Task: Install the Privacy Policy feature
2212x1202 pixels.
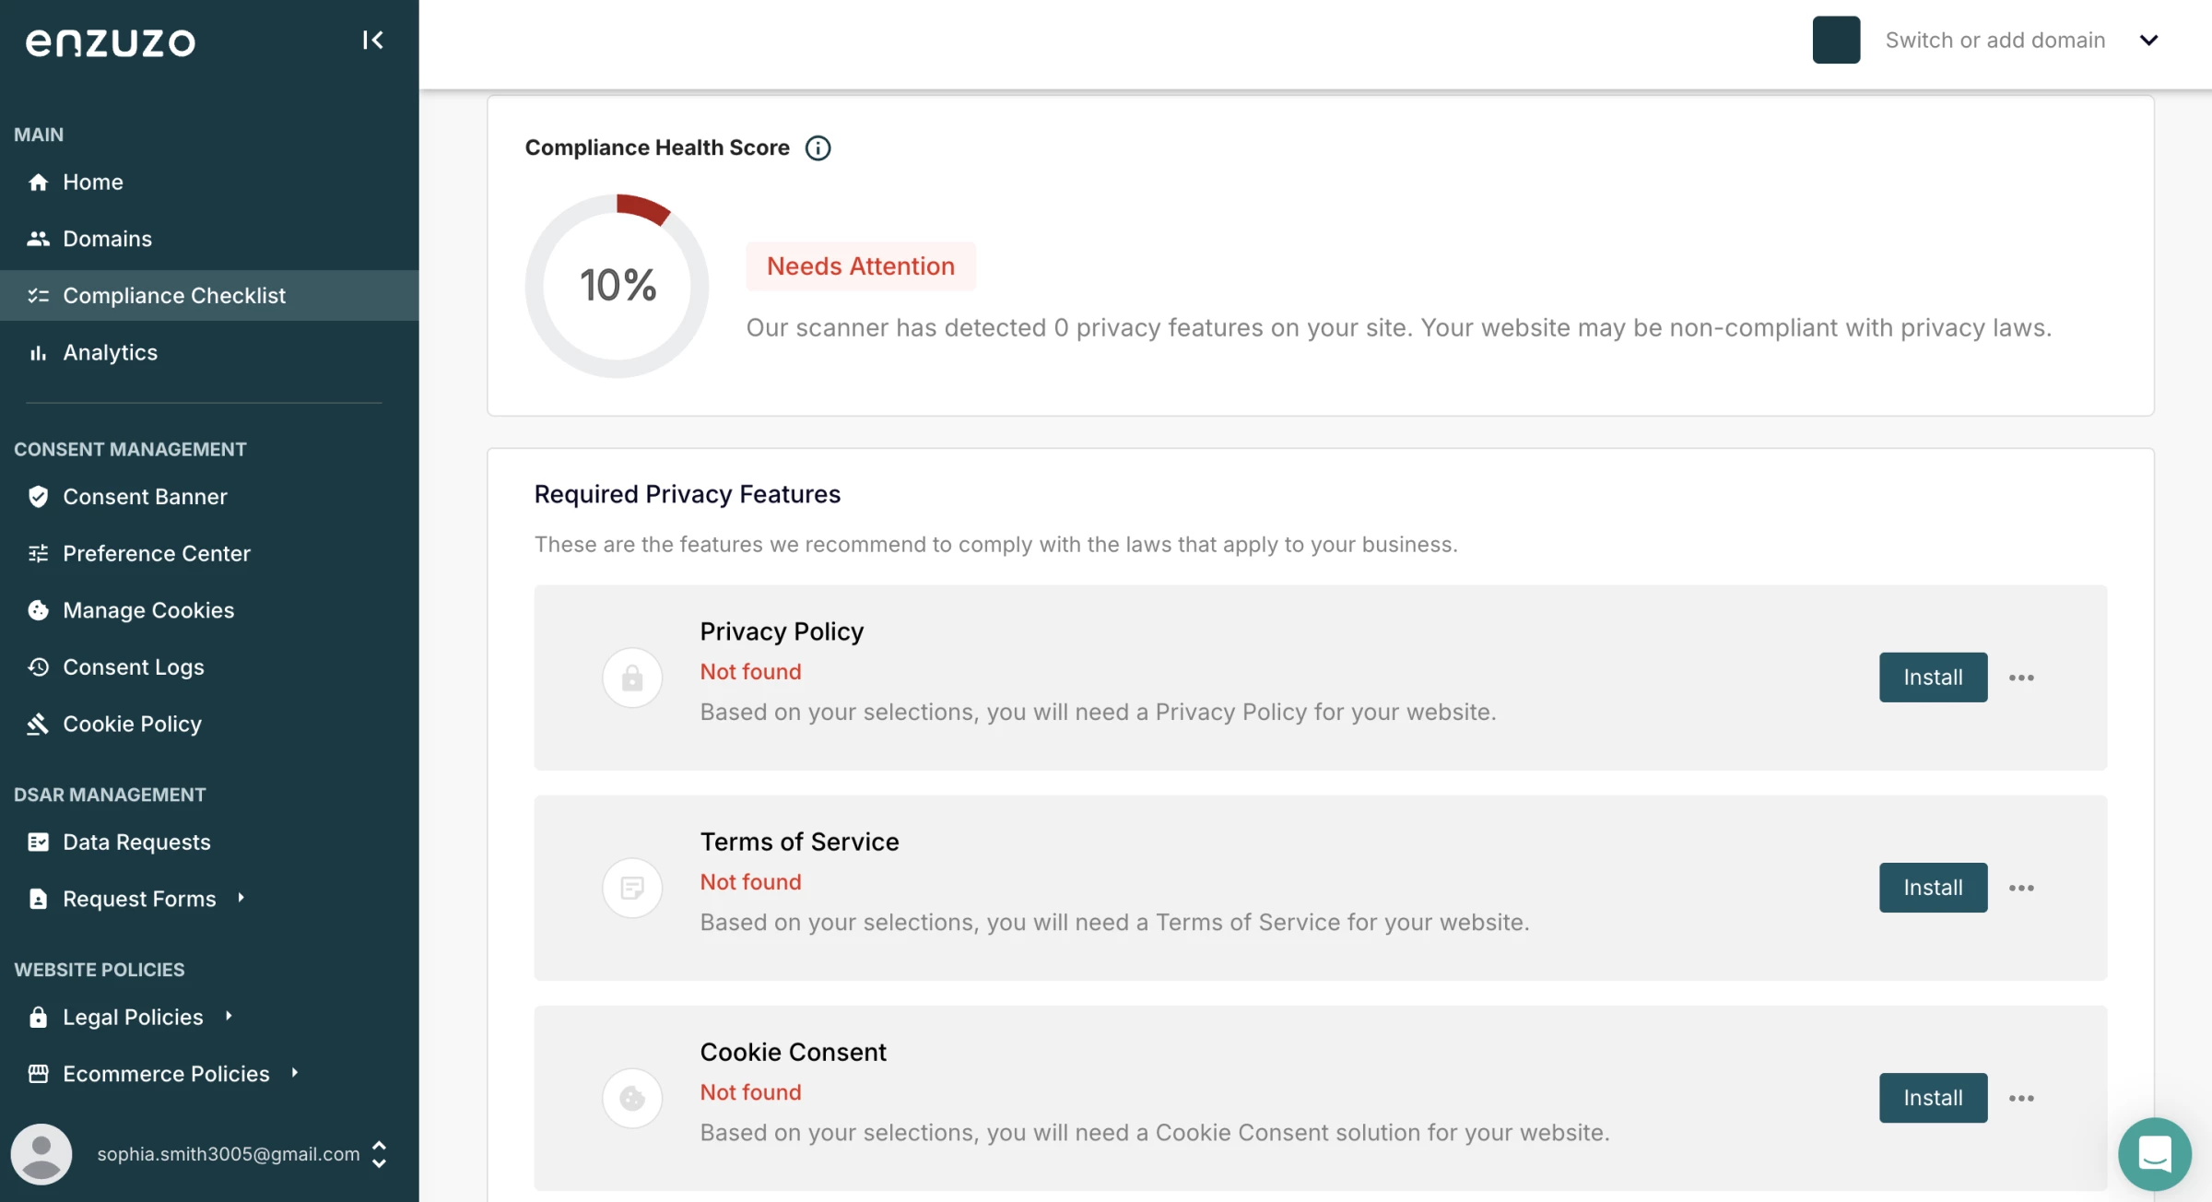Action: 1933,678
